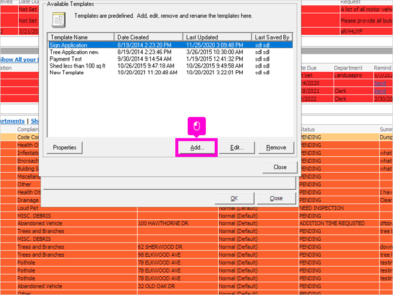Viewport: 393px width, 295px height.
Task: Click the Send link in Clerk 28/2021 row
Action: [x=380, y=91]
